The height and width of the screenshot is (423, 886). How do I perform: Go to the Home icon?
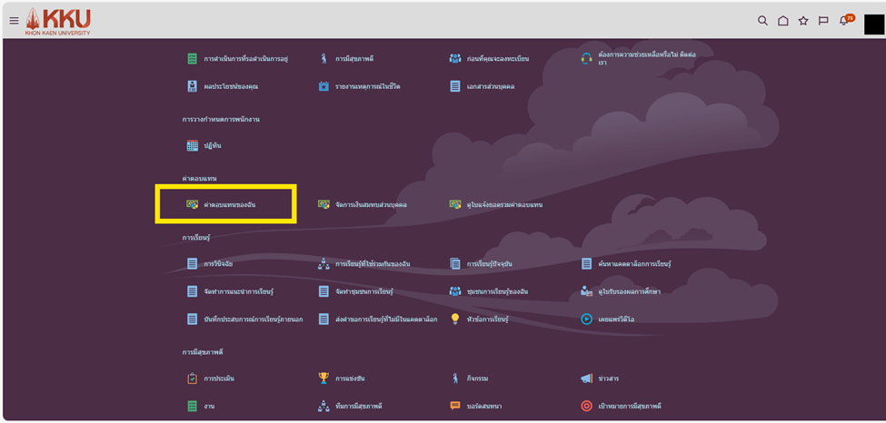[x=782, y=21]
